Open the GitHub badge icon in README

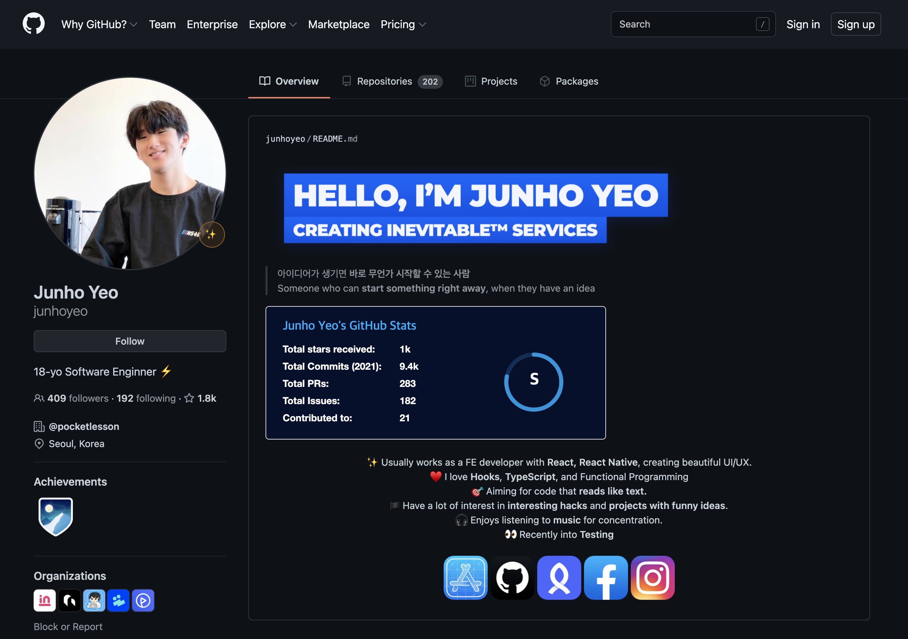pos(512,577)
